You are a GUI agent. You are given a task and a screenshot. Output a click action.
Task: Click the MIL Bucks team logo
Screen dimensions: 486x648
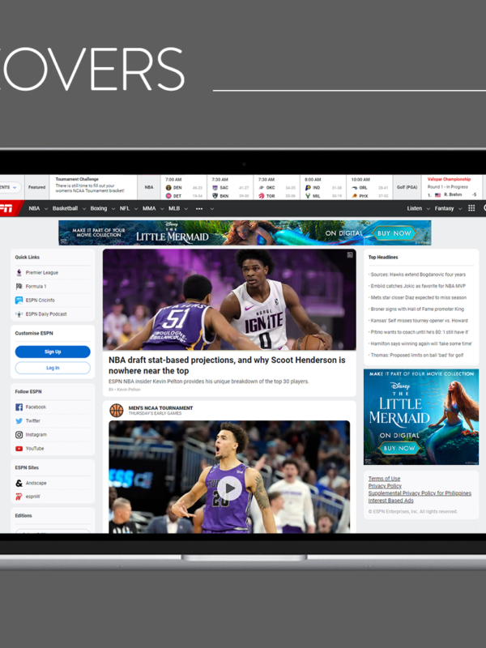(308, 196)
